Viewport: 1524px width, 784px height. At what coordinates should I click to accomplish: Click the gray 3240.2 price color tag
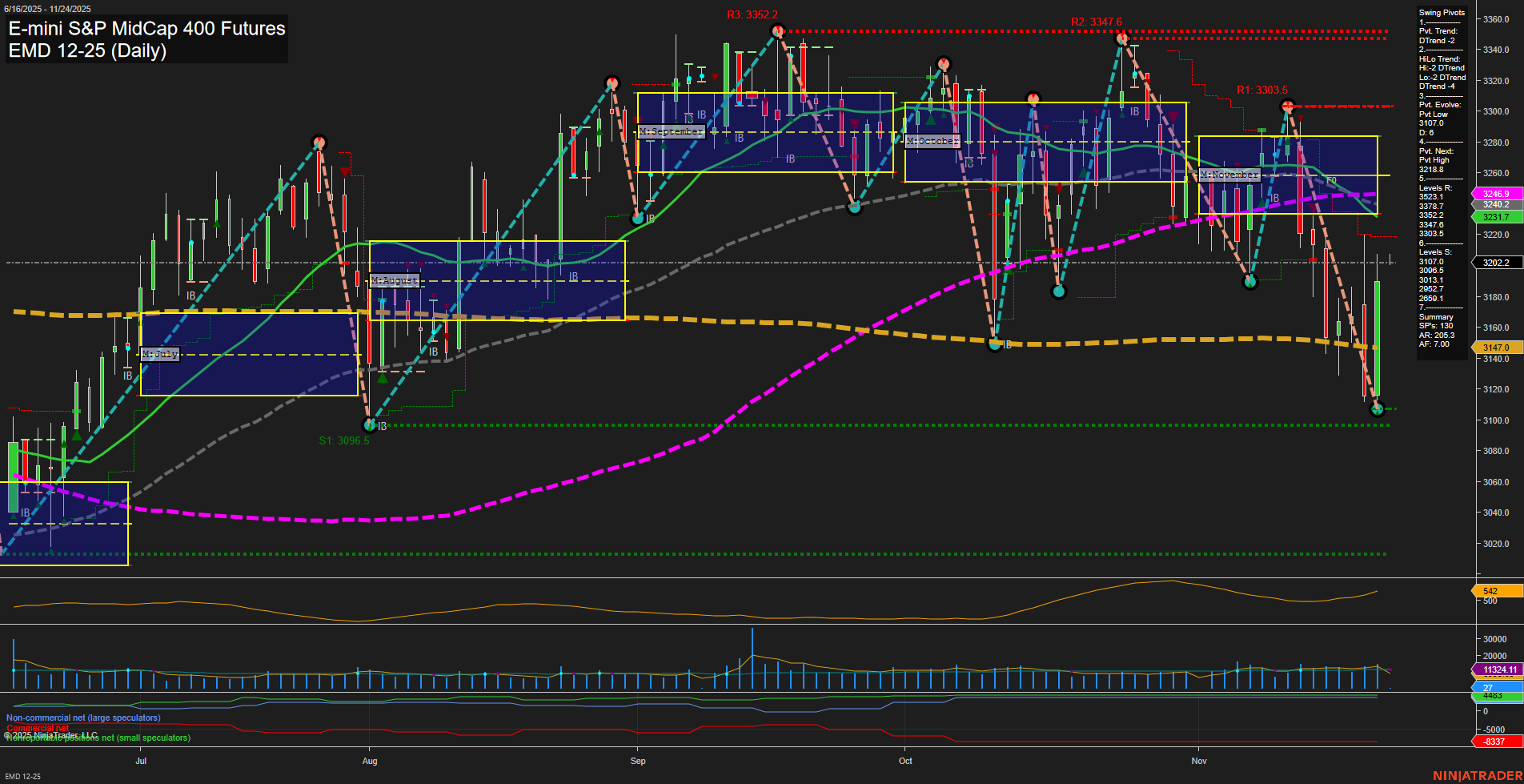(x=1494, y=205)
